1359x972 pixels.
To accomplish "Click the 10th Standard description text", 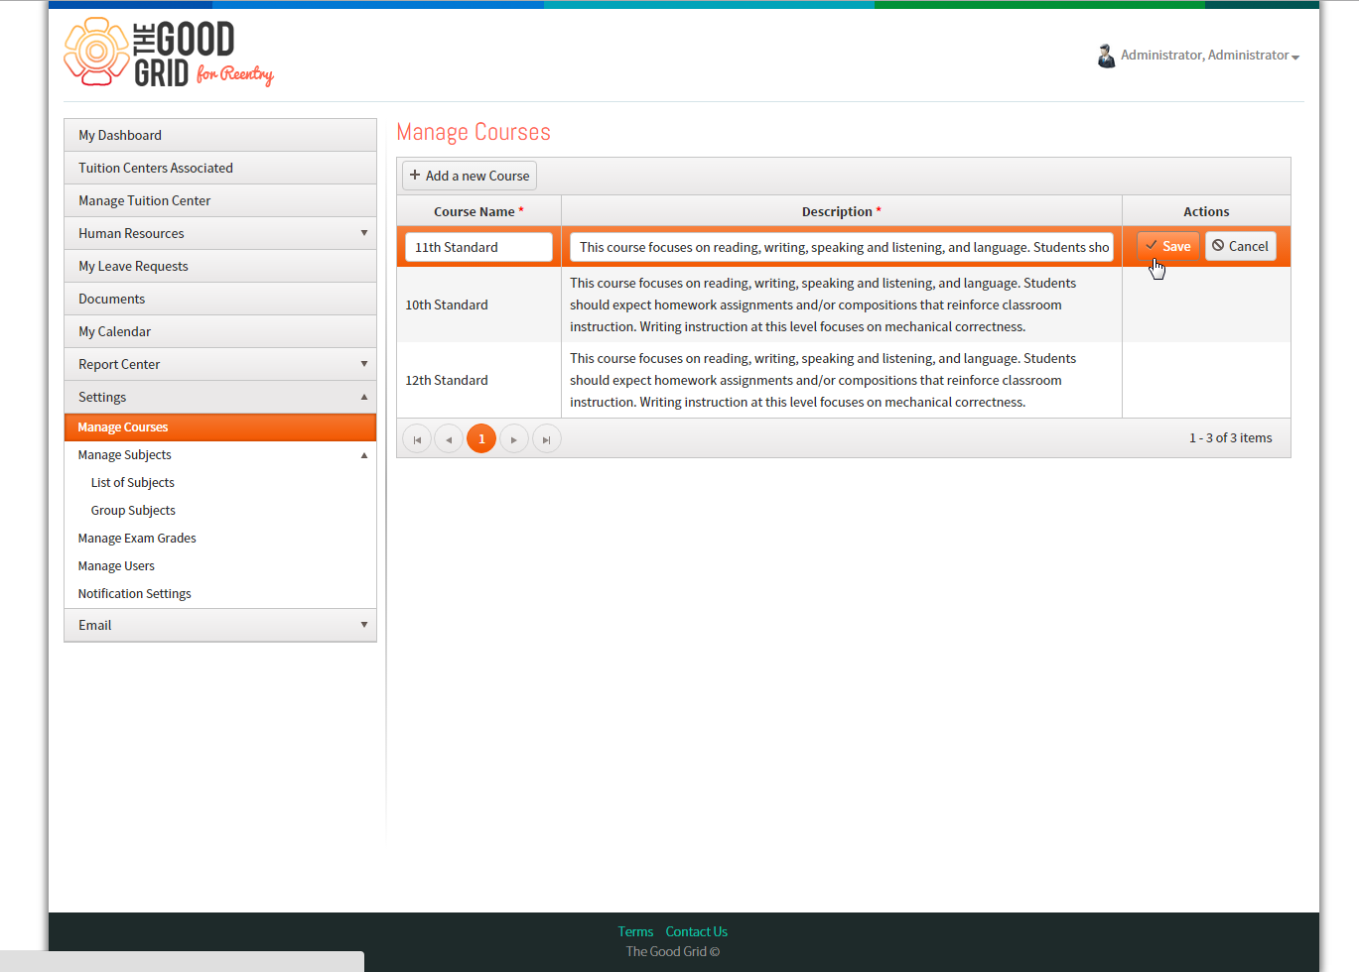I will point(823,304).
